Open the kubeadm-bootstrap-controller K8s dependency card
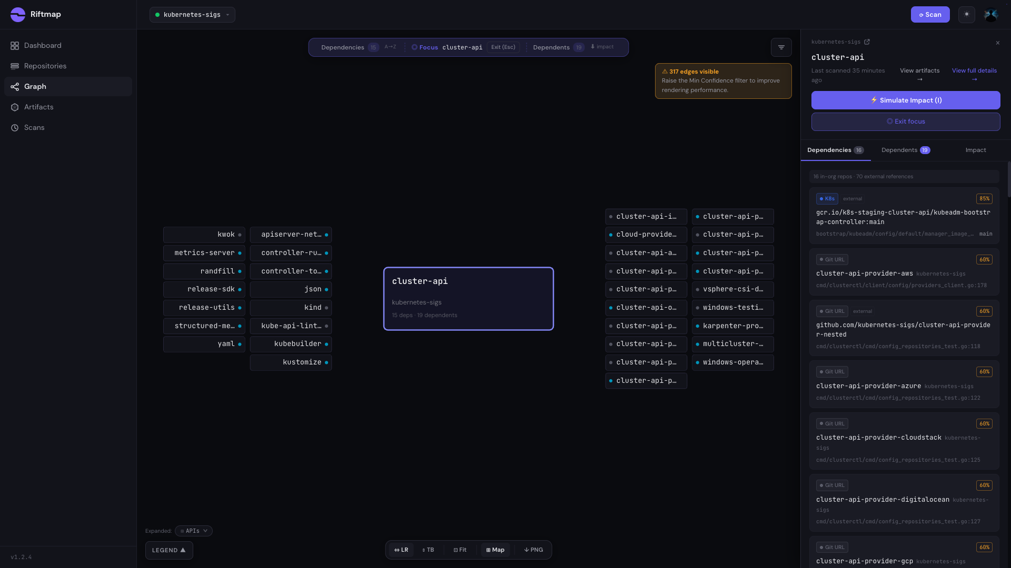The height and width of the screenshot is (568, 1011). tap(904, 216)
